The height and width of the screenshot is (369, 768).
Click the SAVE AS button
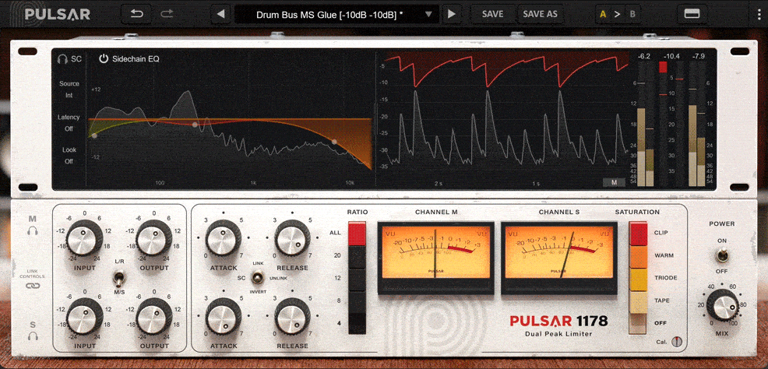click(x=540, y=14)
